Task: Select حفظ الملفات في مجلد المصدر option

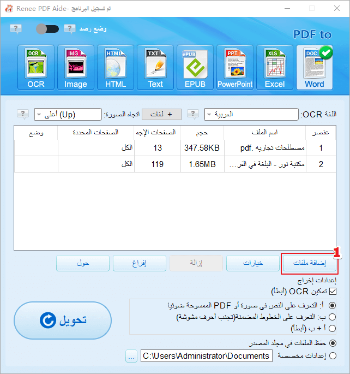Action: pyautogui.click(x=333, y=343)
